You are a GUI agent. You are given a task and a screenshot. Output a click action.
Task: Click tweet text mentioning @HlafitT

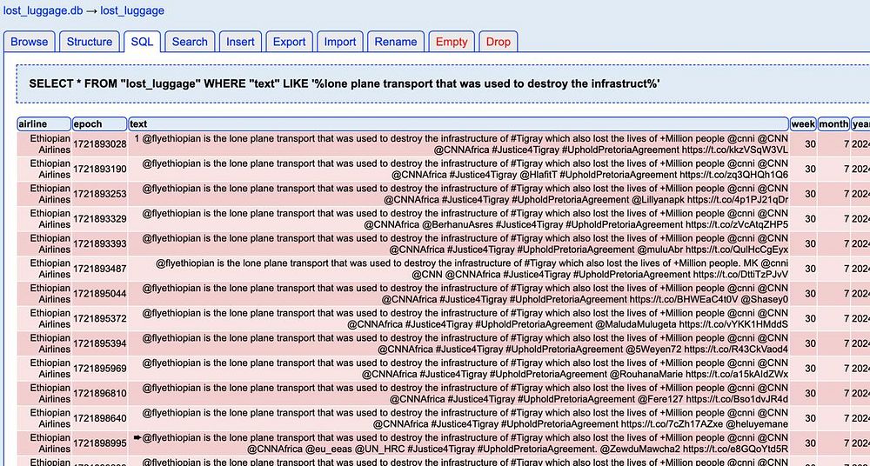coord(458,170)
